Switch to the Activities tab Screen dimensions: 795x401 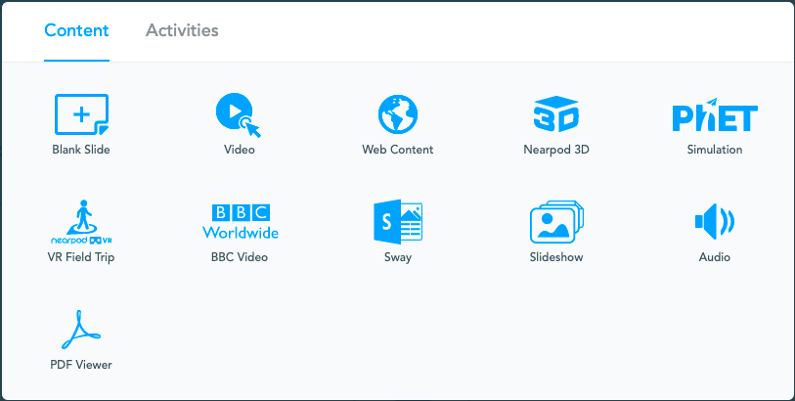[182, 30]
